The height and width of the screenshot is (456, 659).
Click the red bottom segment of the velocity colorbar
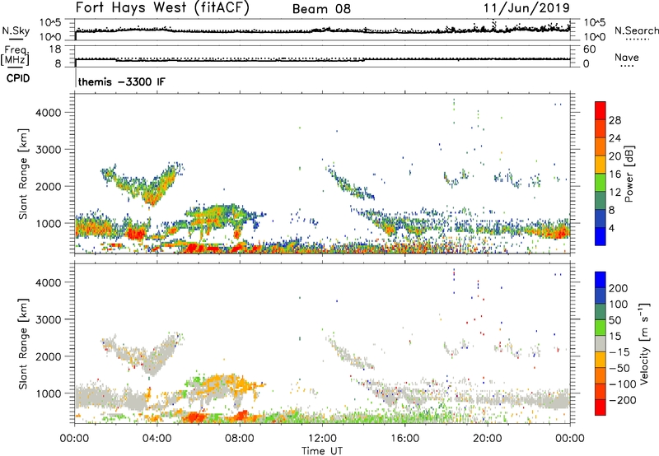tap(601, 407)
